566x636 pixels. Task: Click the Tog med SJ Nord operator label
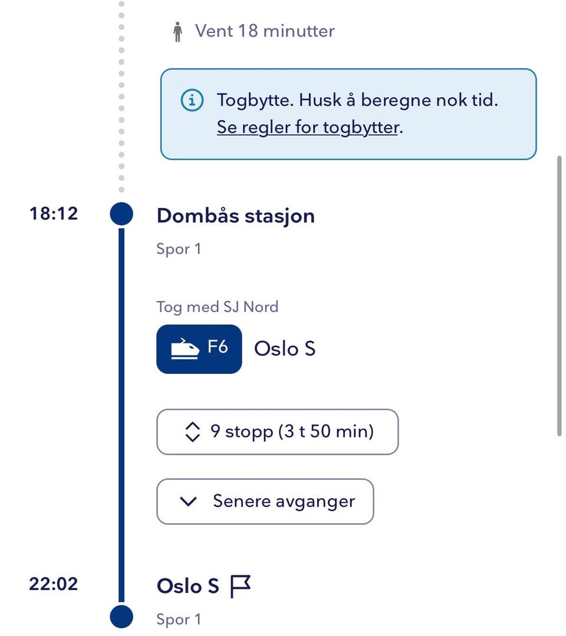point(218,307)
